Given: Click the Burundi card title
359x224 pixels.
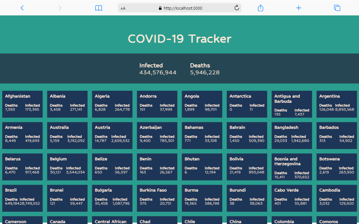Looking at the screenshot, I should point(237,190).
